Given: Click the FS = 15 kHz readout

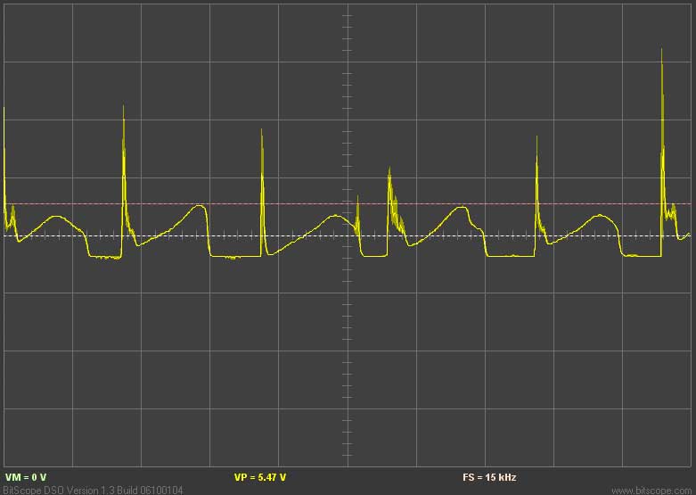Looking at the screenshot, I should point(489,478).
